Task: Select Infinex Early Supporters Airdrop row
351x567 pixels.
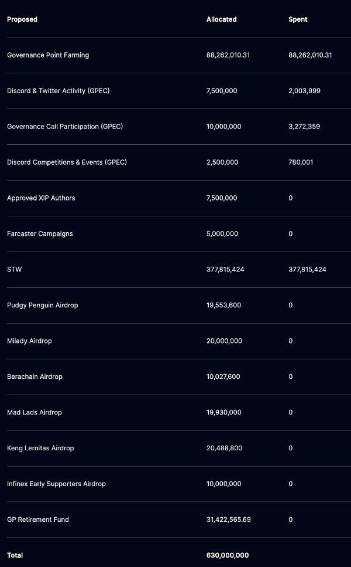Action: [x=57, y=484]
